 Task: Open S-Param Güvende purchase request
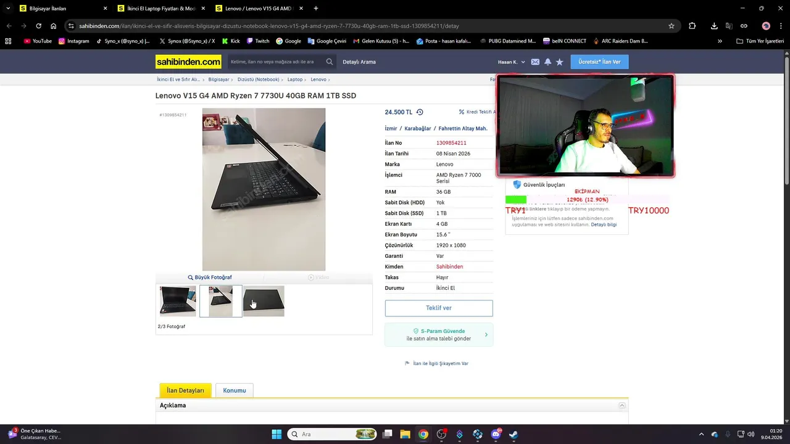point(439,335)
